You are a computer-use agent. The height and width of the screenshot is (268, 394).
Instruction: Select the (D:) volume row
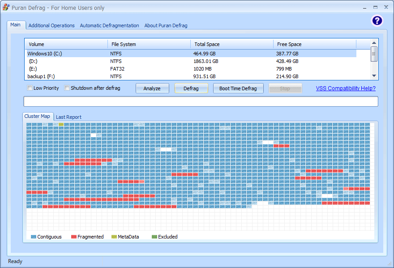pyautogui.click(x=192, y=61)
